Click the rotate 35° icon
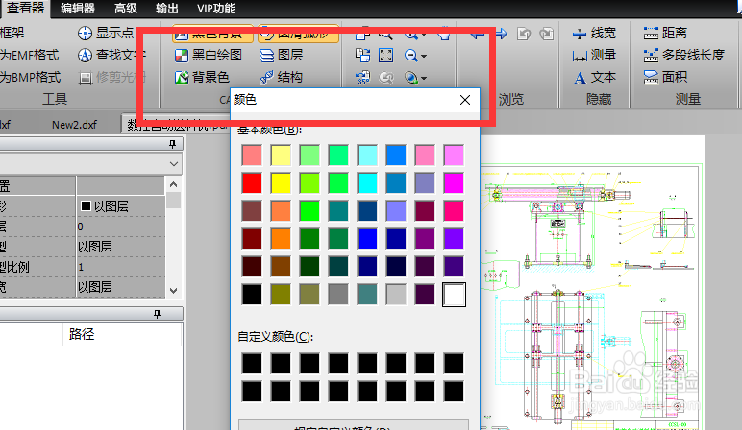The width and height of the screenshot is (742, 430). (x=363, y=77)
